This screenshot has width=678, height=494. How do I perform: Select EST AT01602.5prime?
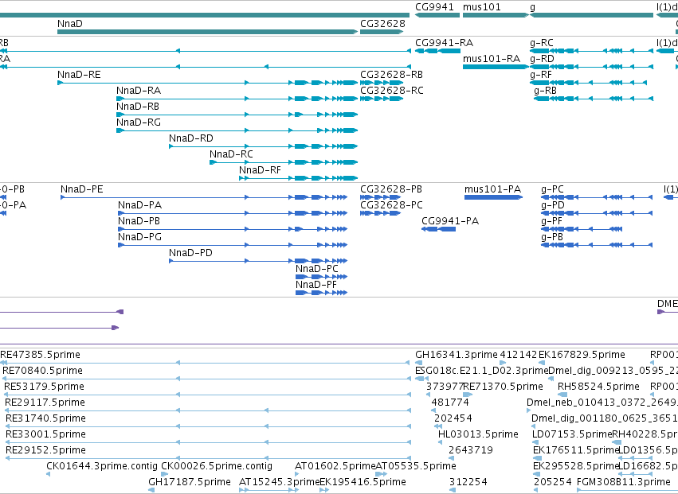297,474
